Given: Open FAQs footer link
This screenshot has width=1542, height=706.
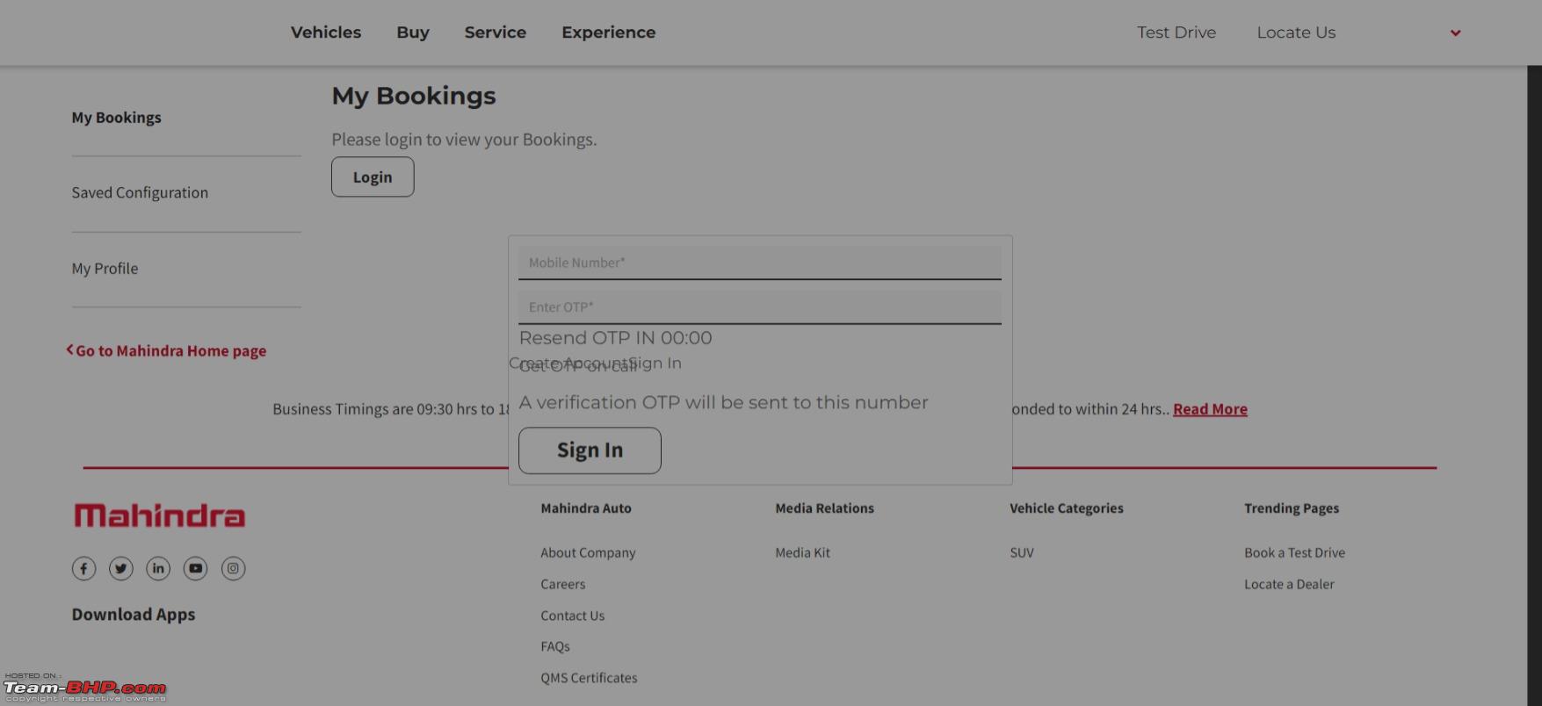Looking at the screenshot, I should tap(555, 646).
